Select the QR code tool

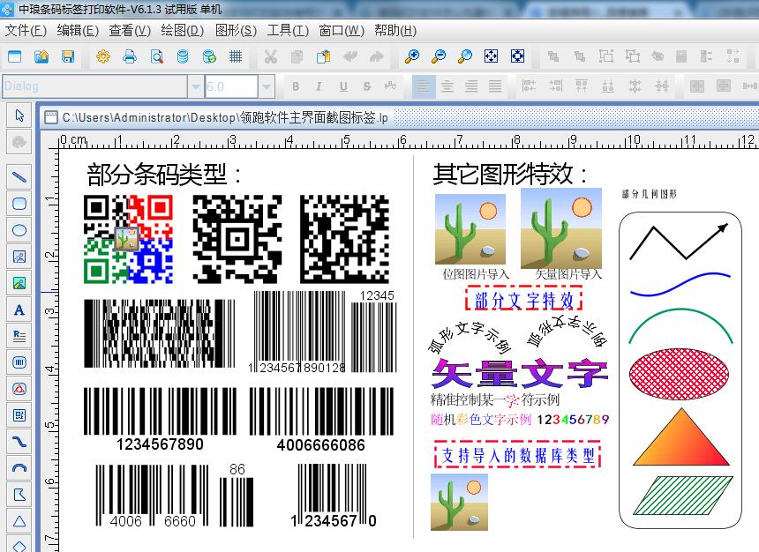(19, 415)
